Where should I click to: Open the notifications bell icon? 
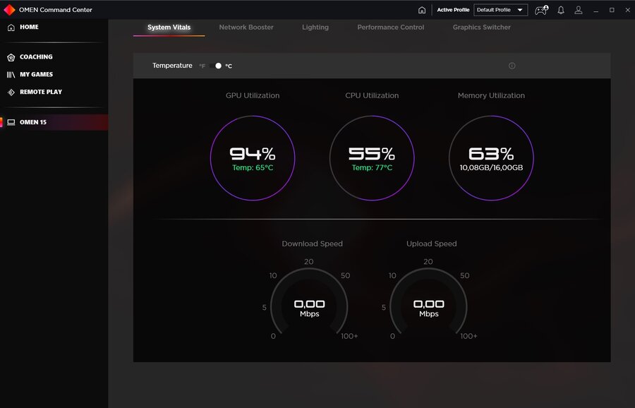coord(561,10)
